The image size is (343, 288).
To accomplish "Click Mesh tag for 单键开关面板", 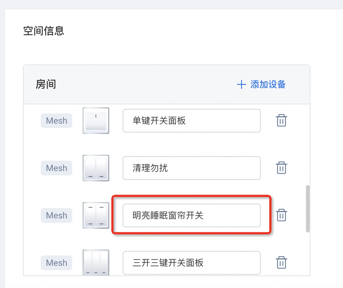I will tap(56, 121).
